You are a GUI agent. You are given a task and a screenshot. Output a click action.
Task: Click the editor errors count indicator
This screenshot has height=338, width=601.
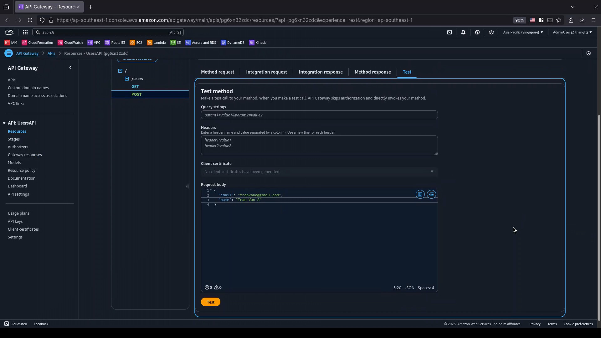[x=208, y=287]
